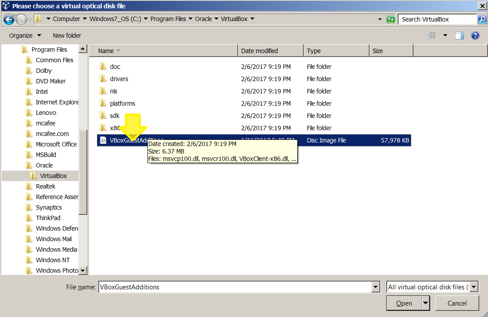Select the nls folder icon
This screenshot has height=317, width=488.
point(103,91)
